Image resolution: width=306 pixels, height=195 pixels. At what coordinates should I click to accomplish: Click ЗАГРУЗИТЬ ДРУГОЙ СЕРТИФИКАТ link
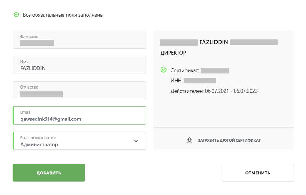click(229, 140)
